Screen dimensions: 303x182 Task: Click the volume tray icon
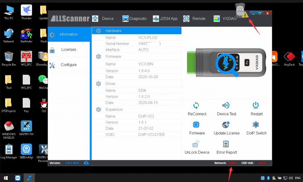pos(291,178)
